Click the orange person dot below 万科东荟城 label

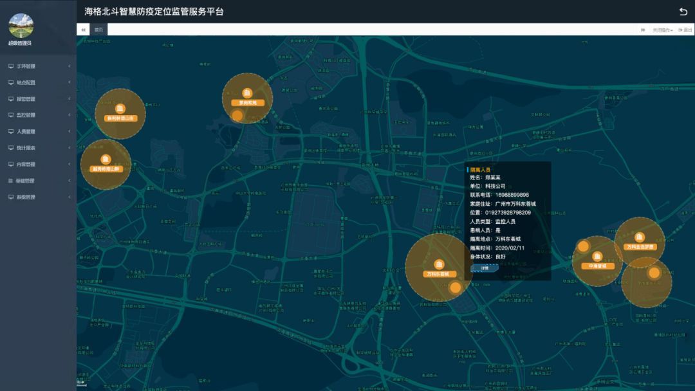click(455, 287)
